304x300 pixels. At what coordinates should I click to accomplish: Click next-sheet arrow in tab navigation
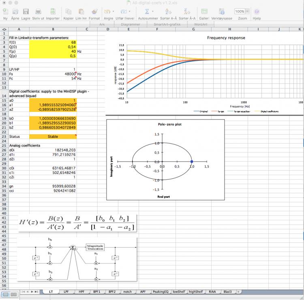32,291
